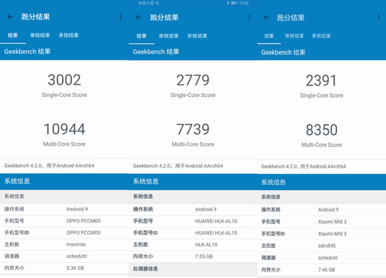Click Bluetooth icon in HUAWEI status bar
Viewport: 386px width, 278px height.
(228, 3)
